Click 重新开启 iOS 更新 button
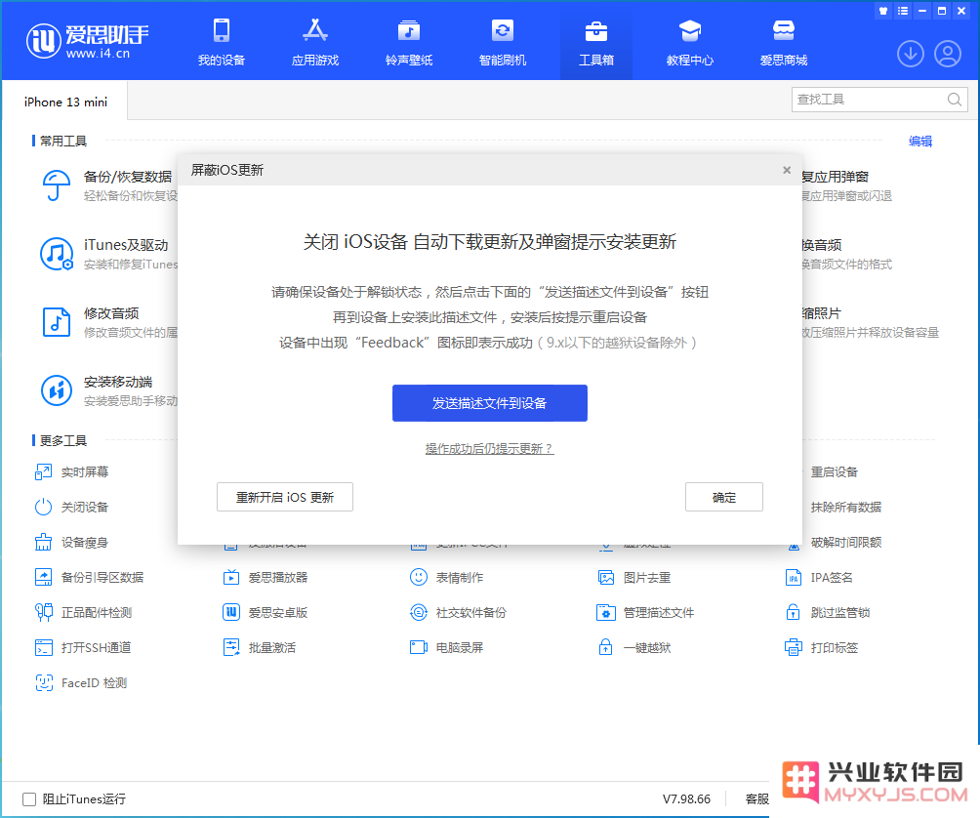The height and width of the screenshot is (818, 980). click(x=285, y=497)
